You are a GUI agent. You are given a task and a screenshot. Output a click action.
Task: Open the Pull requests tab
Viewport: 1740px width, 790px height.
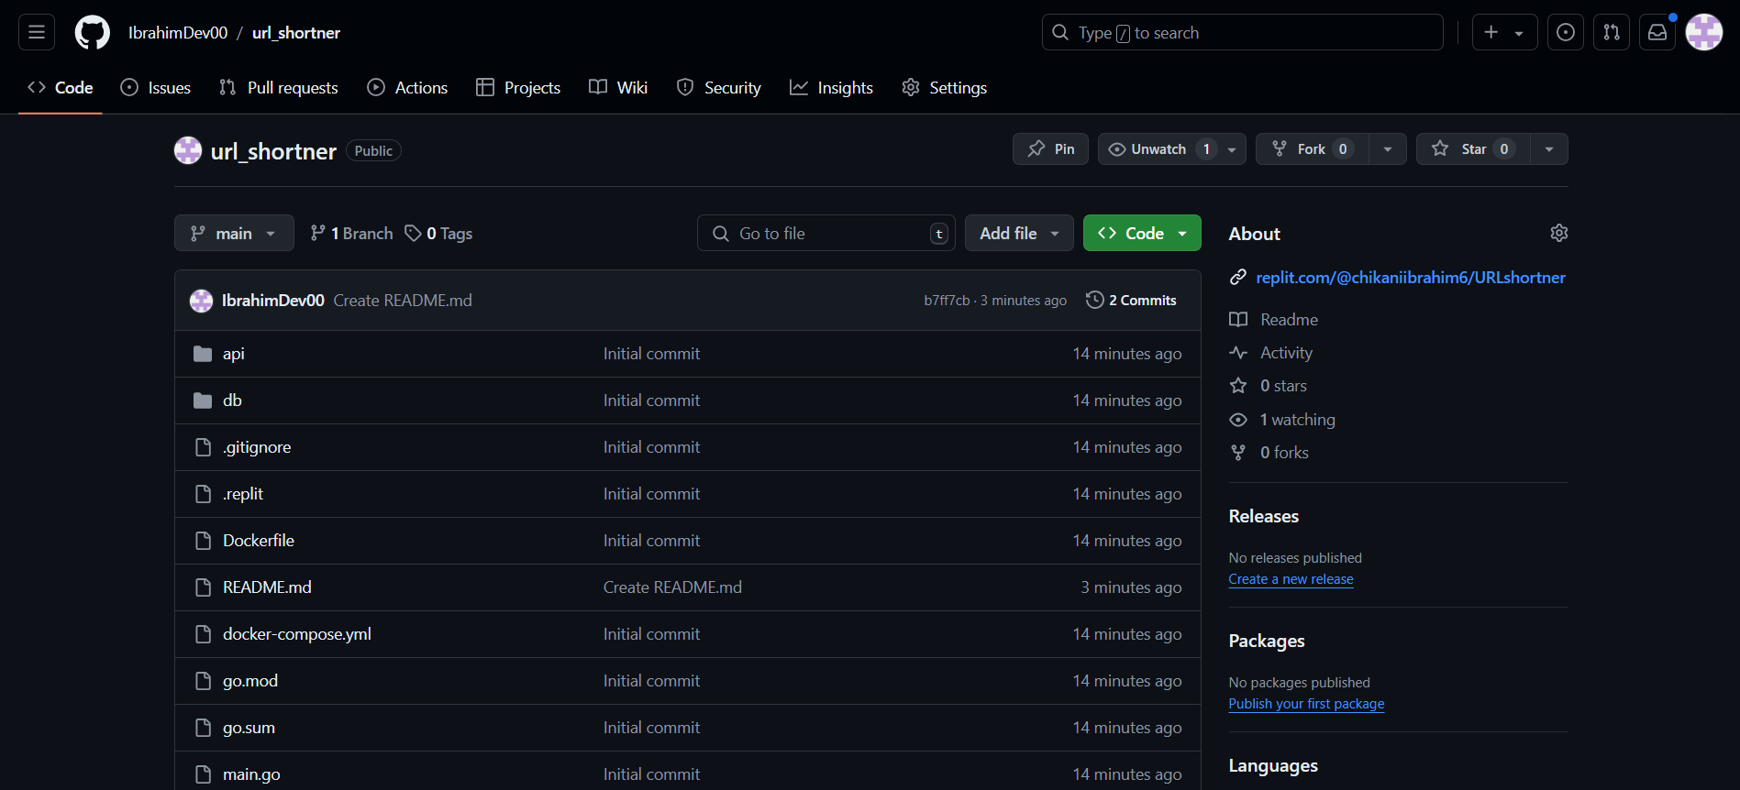[x=279, y=88]
